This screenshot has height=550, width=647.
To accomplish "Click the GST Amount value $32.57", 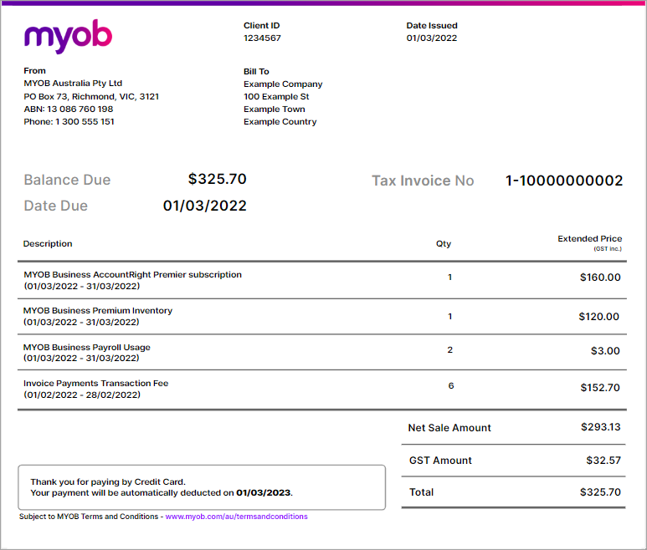I will tap(603, 460).
